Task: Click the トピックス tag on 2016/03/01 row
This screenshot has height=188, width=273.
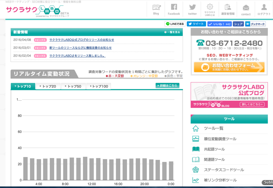Action: [40, 48]
